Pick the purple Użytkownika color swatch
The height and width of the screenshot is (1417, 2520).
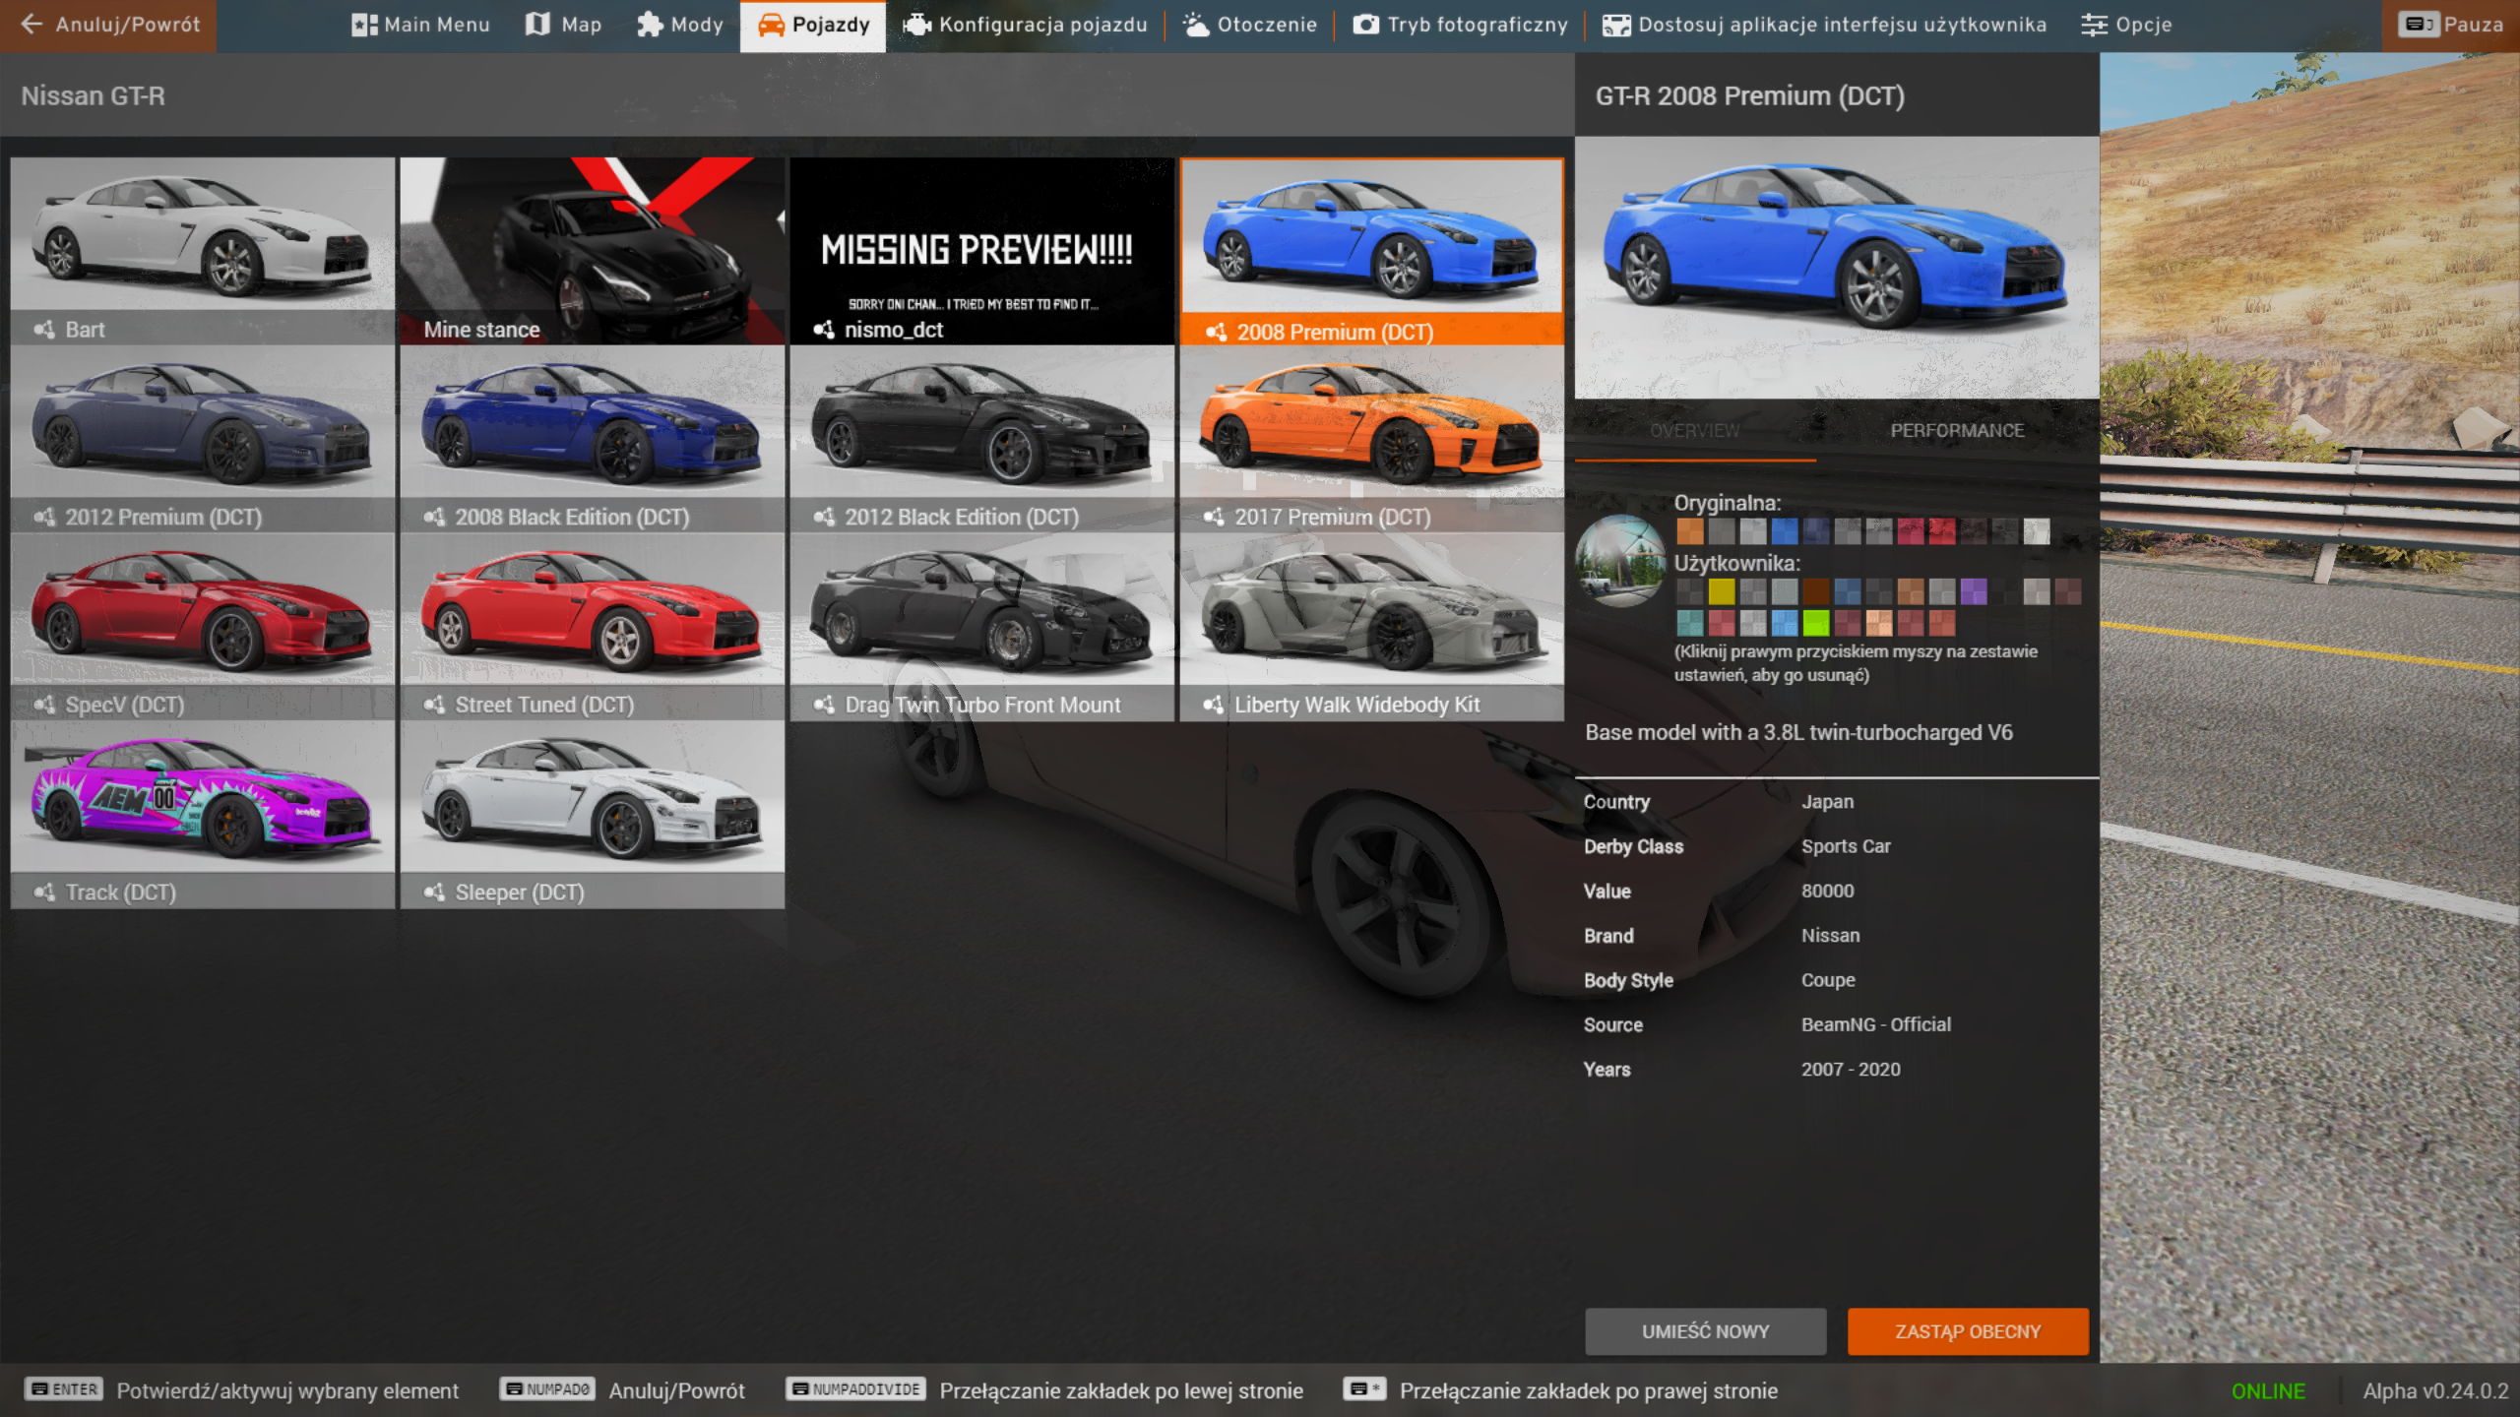(1974, 591)
